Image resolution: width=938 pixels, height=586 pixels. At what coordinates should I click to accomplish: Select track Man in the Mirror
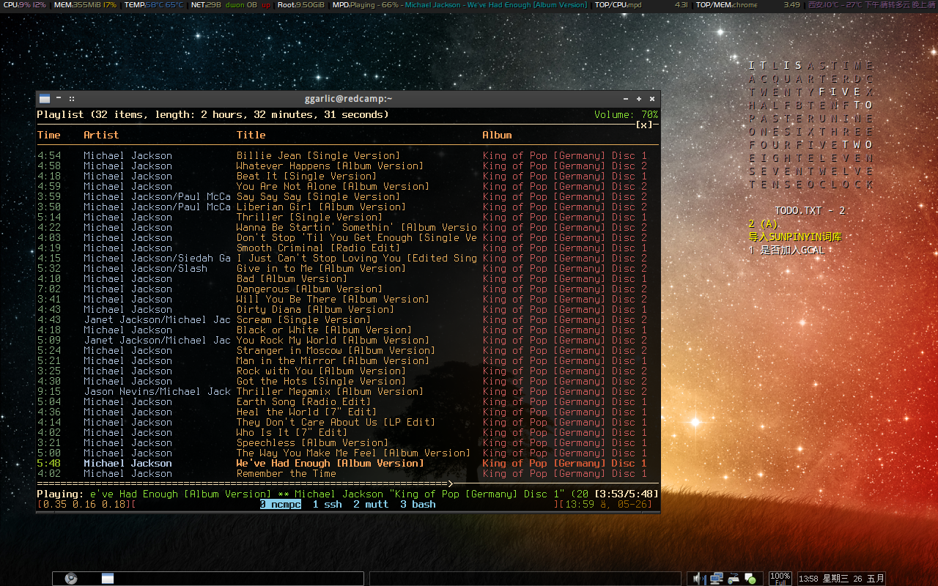[x=333, y=360]
